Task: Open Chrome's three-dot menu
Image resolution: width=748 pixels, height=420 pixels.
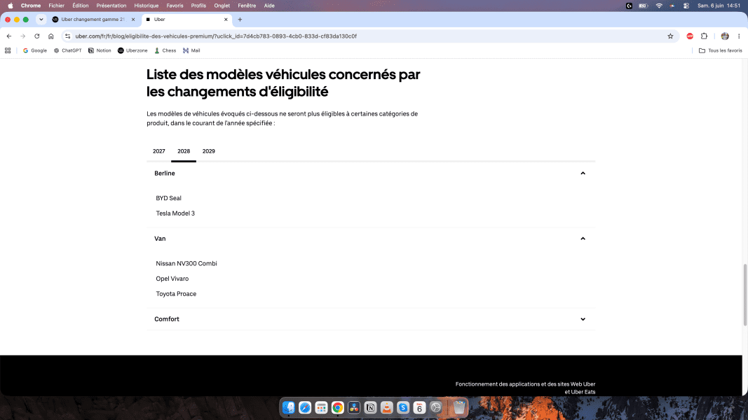Action: click(739, 36)
